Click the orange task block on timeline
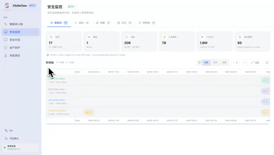 pos(88,112)
